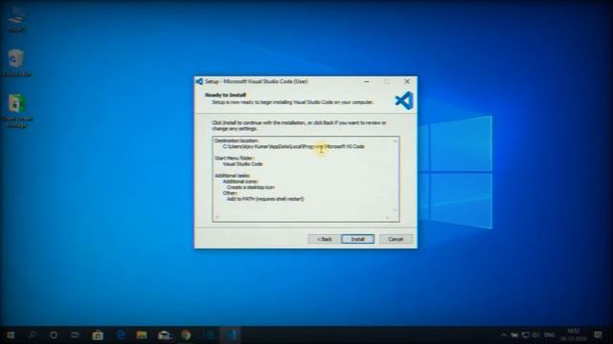Select the third desktop shortcut icon
The width and height of the screenshot is (613, 344).
coord(17,110)
